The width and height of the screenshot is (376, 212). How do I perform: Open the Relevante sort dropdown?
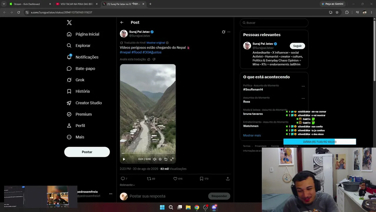click(127, 185)
